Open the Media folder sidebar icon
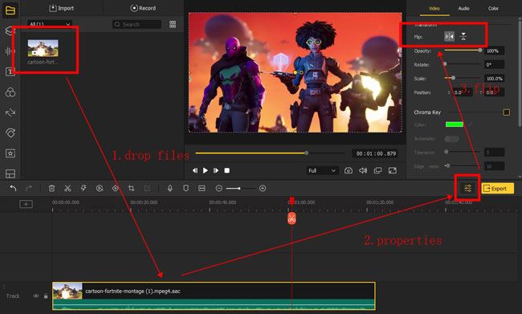The width and height of the screenshot is (522, 314). [x=10, y=10]
